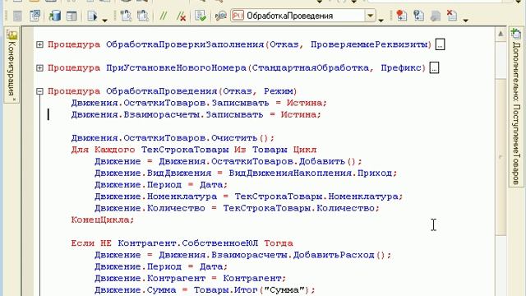Click icon atop Дополнительно side panel

516,34
